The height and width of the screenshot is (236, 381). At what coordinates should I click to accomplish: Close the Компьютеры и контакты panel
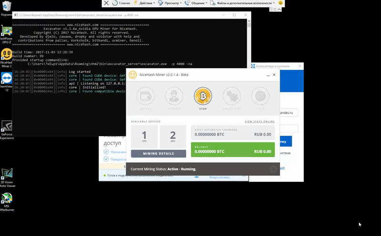point(300,66)
